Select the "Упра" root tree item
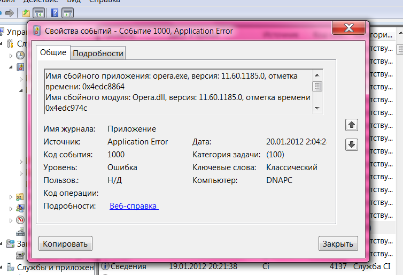Image resolution: width=403 pixels, height=275 pixels. [x=17, y=32]
